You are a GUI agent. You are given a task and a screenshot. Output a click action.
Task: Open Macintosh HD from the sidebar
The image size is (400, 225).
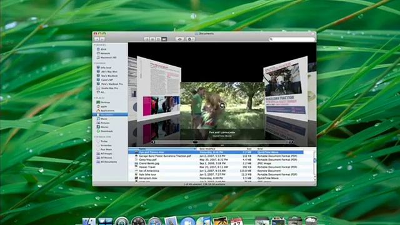[106, 57]
